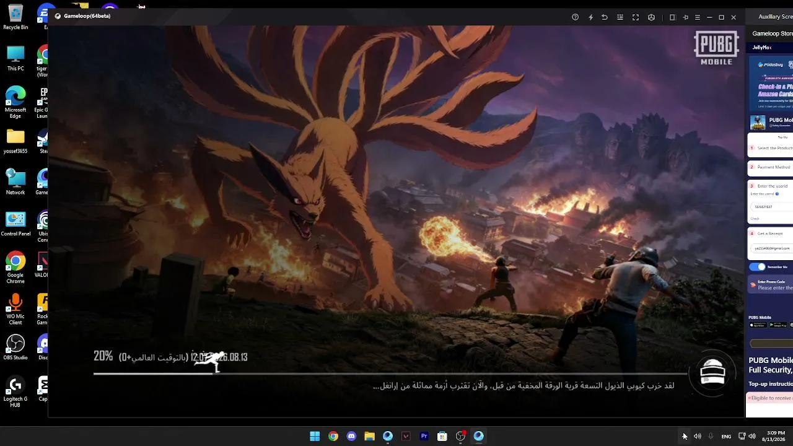Click the Payment Method step
Viewport: 793px width, 446px height.
771,167
